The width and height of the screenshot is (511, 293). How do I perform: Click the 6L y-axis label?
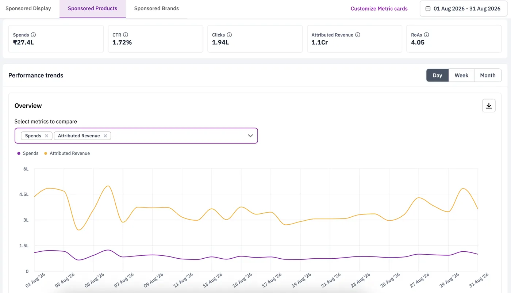(x=26, y=169)
